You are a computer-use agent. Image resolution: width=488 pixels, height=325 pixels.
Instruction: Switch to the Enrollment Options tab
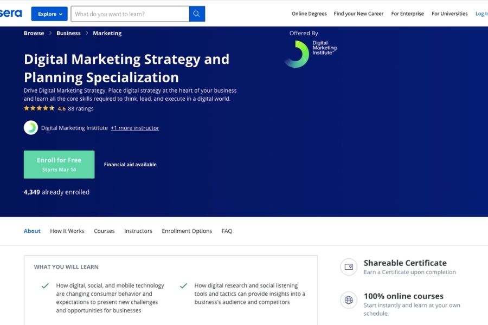[187, 231]
